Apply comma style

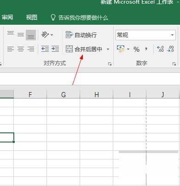[x=146, y=49]
